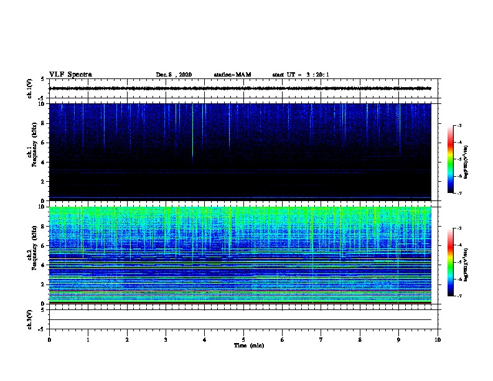Click time axis tick label "10"

tap(438, 340)
